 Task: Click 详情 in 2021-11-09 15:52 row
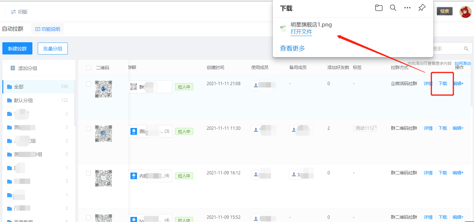pyautogui.click(x=428, y=217)
